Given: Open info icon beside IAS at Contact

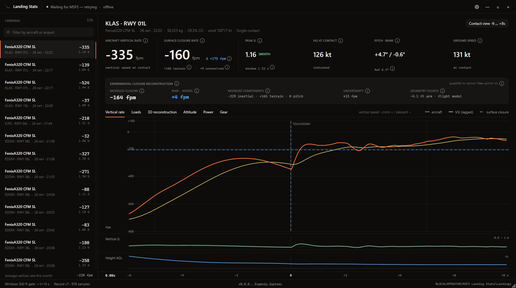Looking at the screenshot, I should (x=341, y=41).
